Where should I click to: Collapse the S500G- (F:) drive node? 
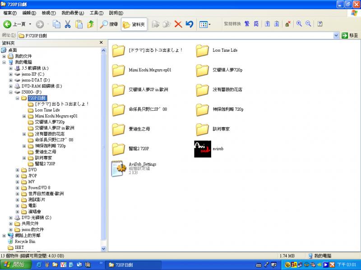click(10, 92)
